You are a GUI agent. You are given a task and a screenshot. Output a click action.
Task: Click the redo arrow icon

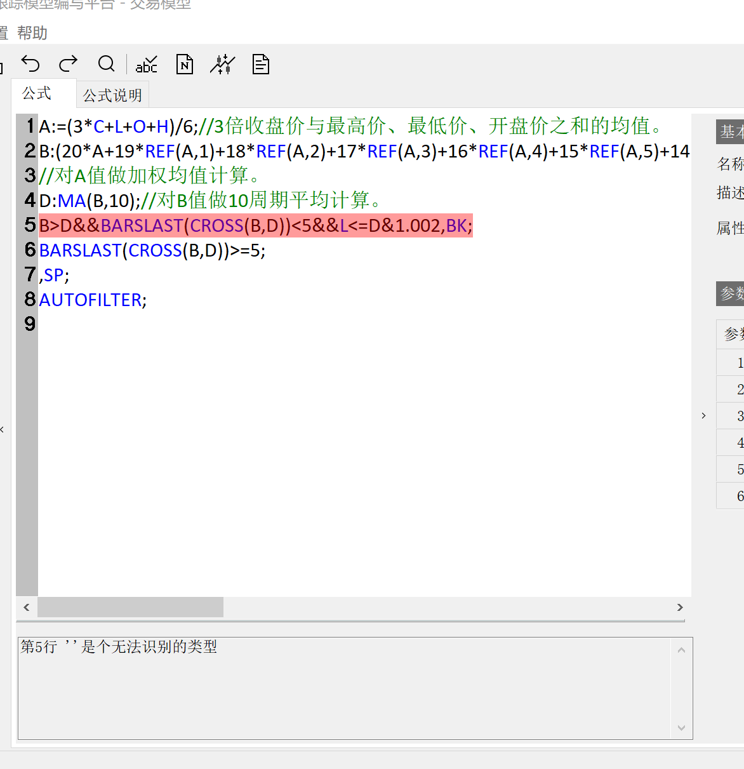coord(68,64)
